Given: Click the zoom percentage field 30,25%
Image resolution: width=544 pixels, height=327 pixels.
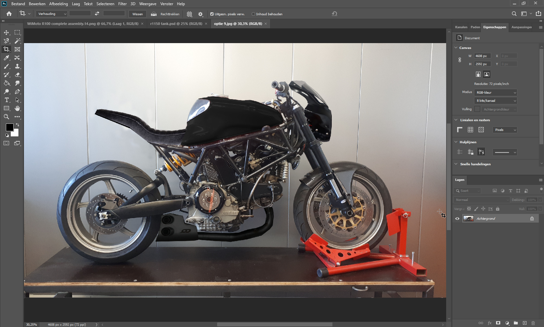Looking at the screenshot, I should point(31,324).
